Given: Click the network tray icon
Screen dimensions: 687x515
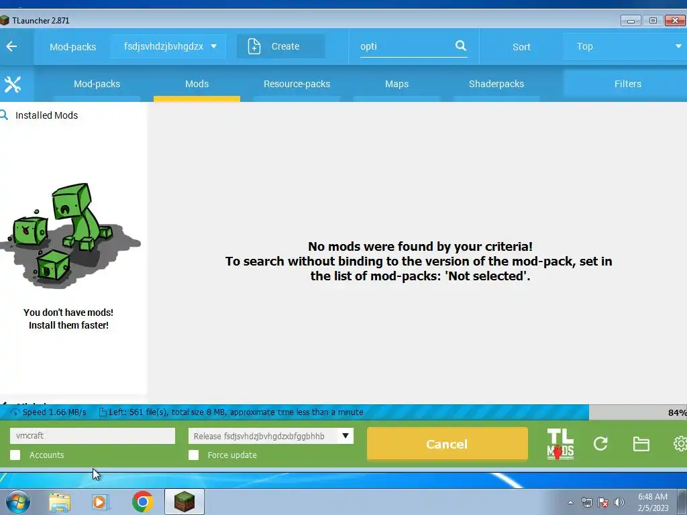Looking at the screenshot, I should 586,502.
